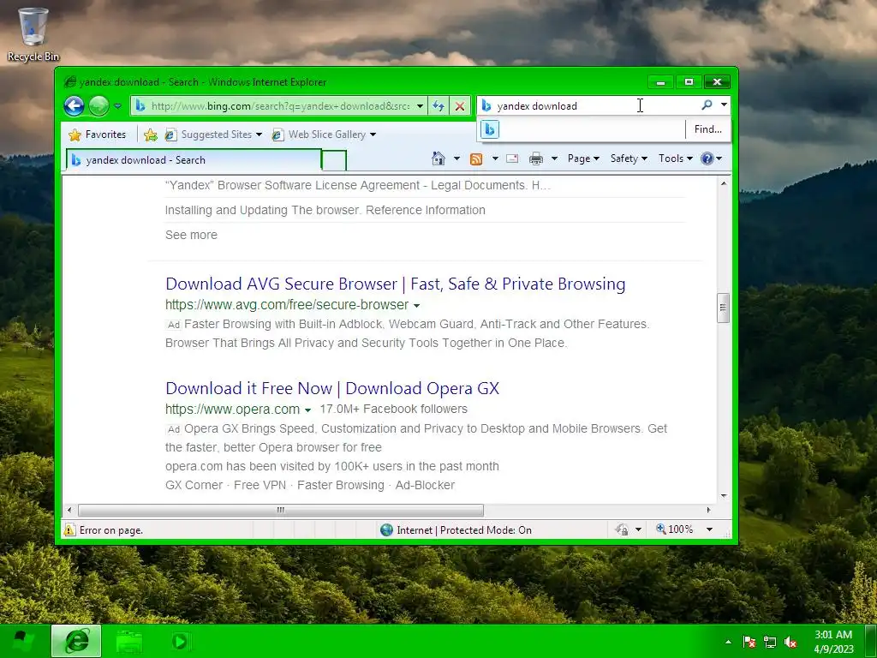Screen dimensions: 877x658
Task: Open a new tab with the blank tab button
Action: [334, 160]
